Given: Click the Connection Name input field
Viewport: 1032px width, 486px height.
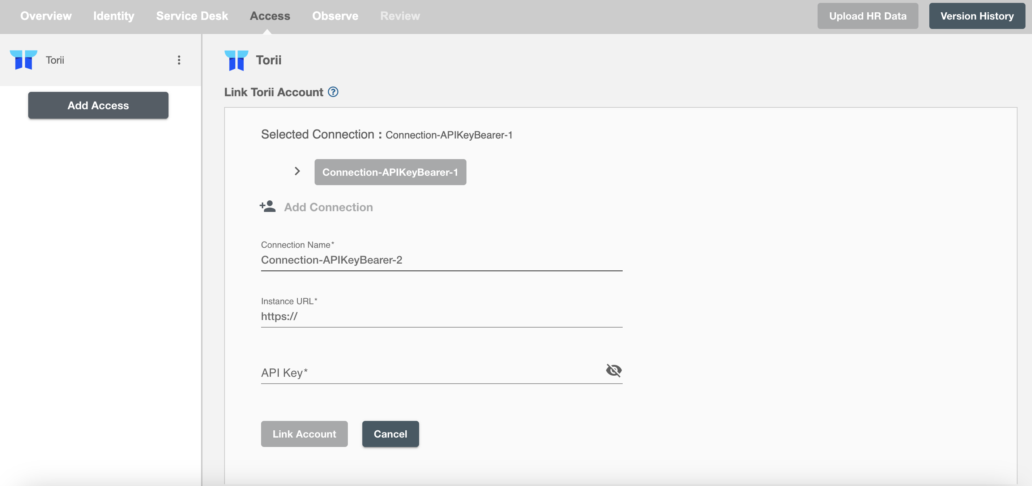Looking at the screenshot, I should click(x=441, y=259).
